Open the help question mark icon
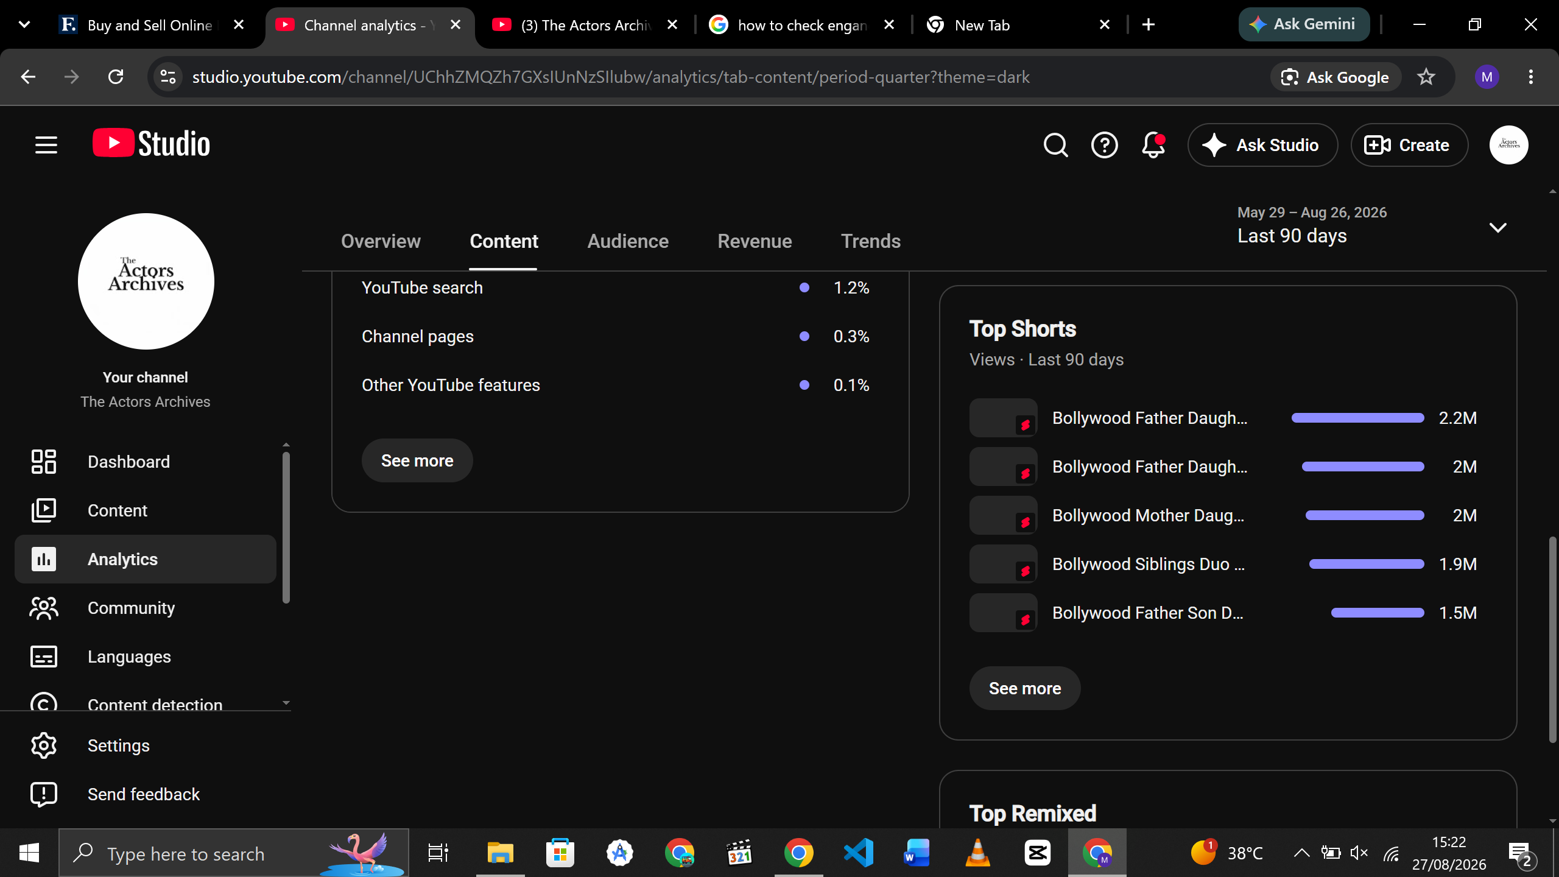Viewport: 1559px width, 877px height. pos(1104,145)
